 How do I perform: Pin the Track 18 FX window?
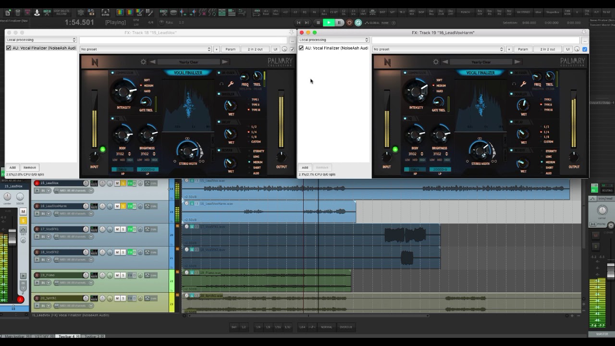[291, 32]
